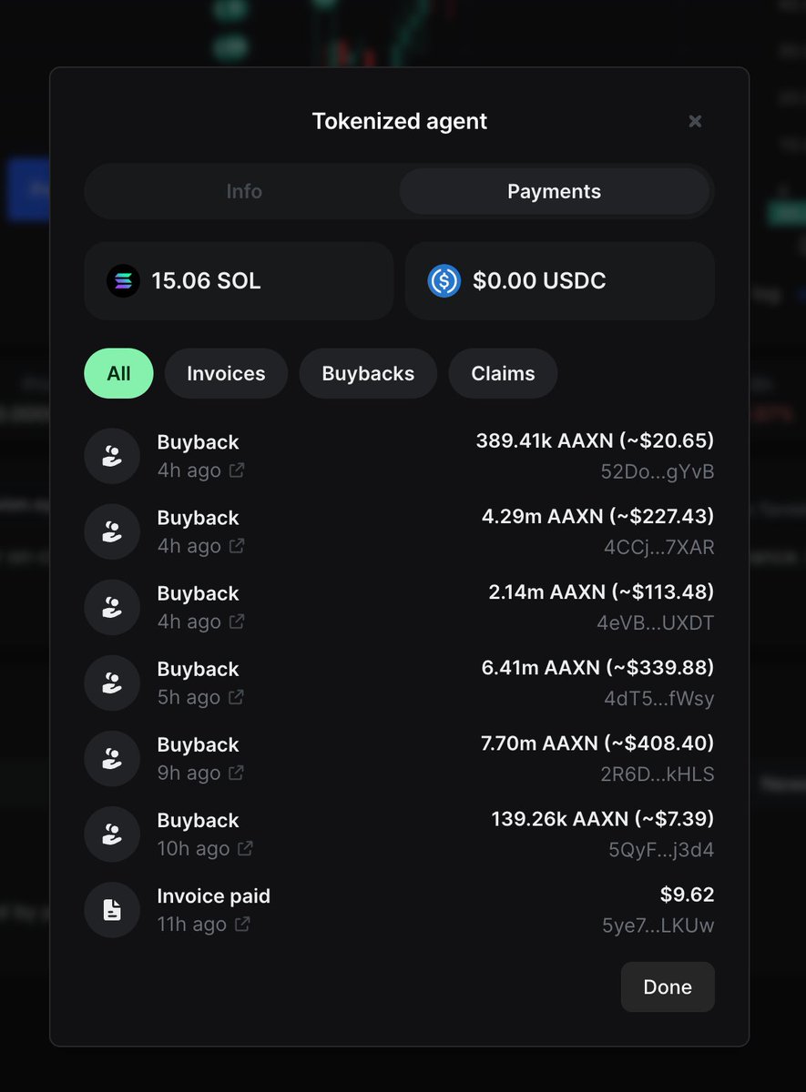
Task: Click amount 4.29m AAXN (~$227.43)
Action: point(598,517)
